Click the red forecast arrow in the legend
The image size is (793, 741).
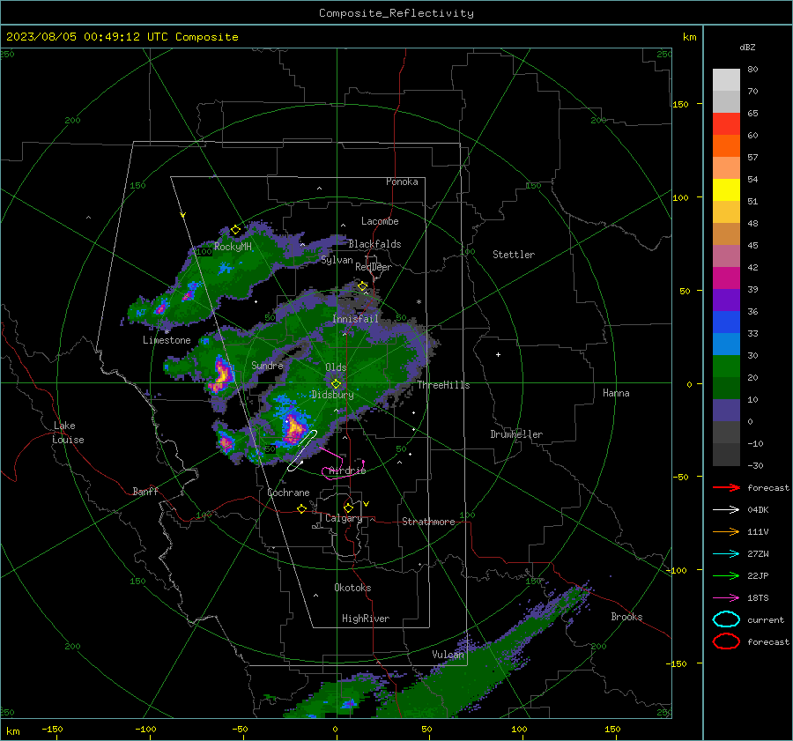pyautogui.click(x=726, y=487)
